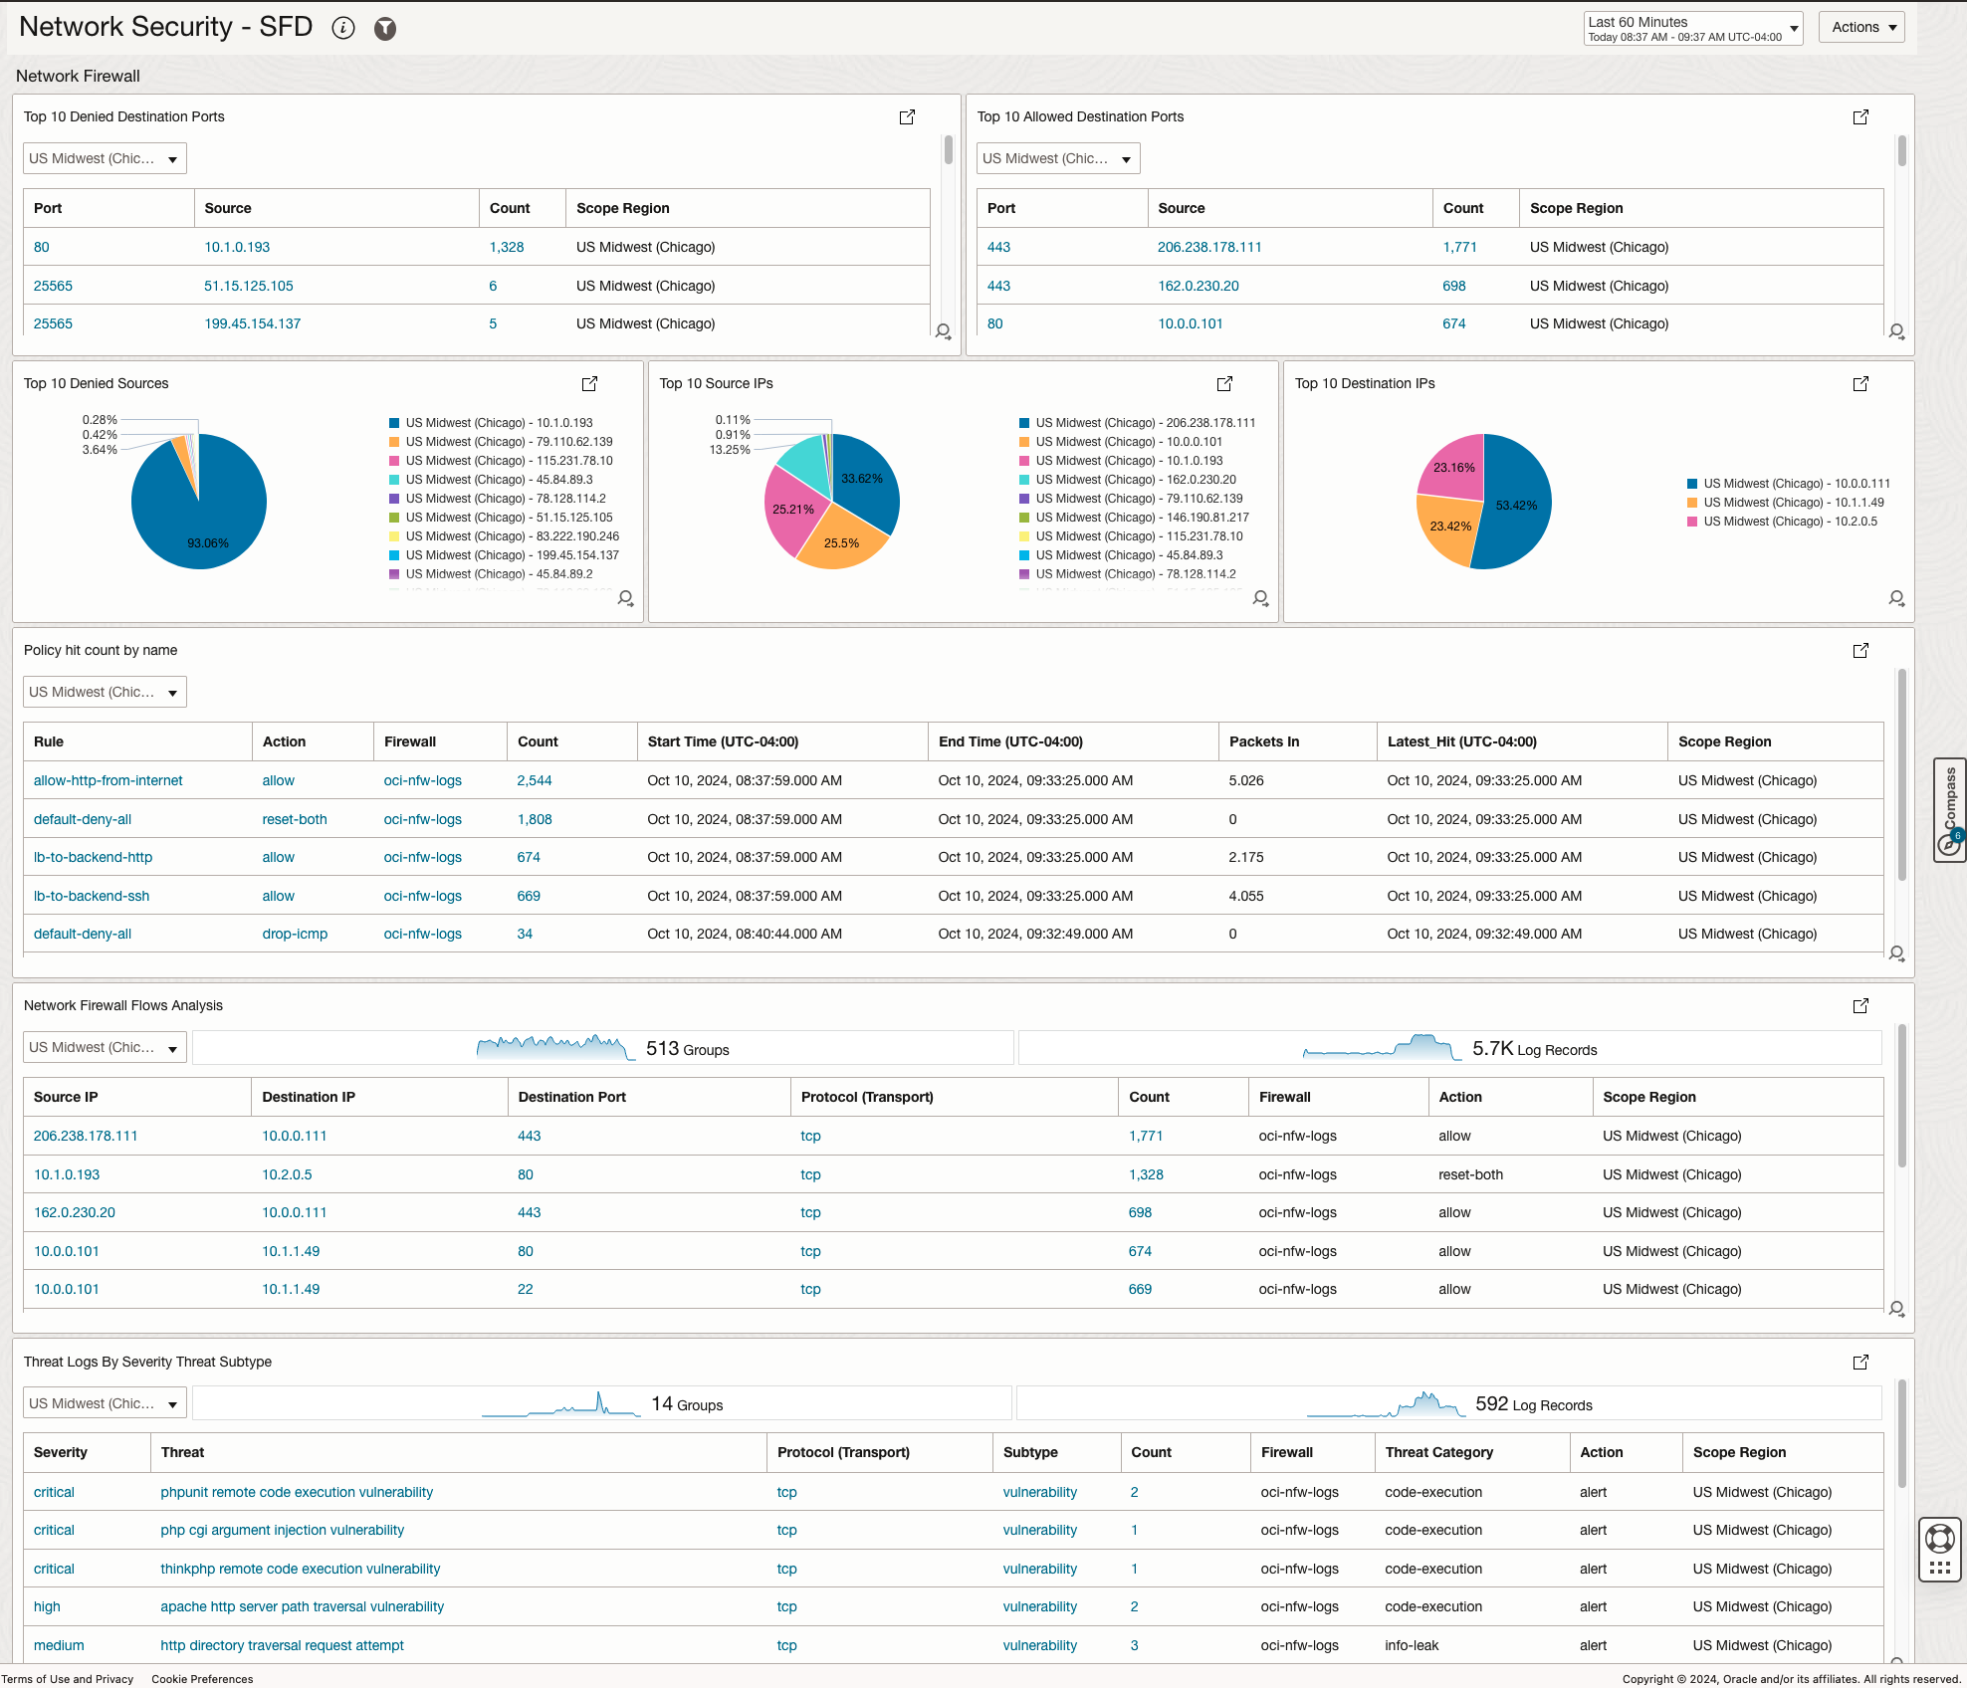The width and height of the screenshot is (1967, 1688).
Task: Open Top 10 Denied Destination Ports in new window
Action: (907, 116)
